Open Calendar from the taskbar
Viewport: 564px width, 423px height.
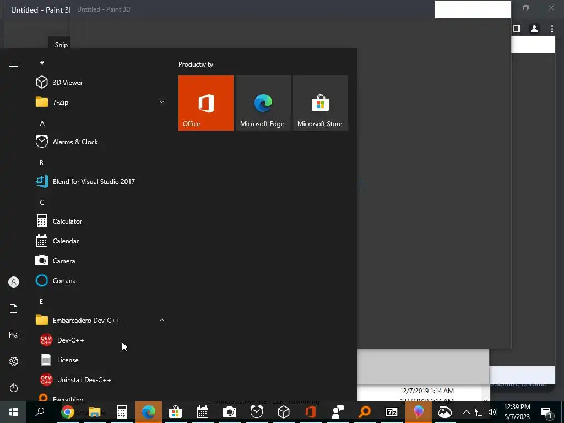point(203,412)
